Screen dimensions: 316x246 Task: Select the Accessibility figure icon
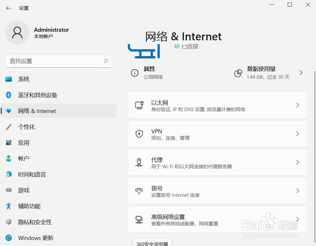(9, 206)
